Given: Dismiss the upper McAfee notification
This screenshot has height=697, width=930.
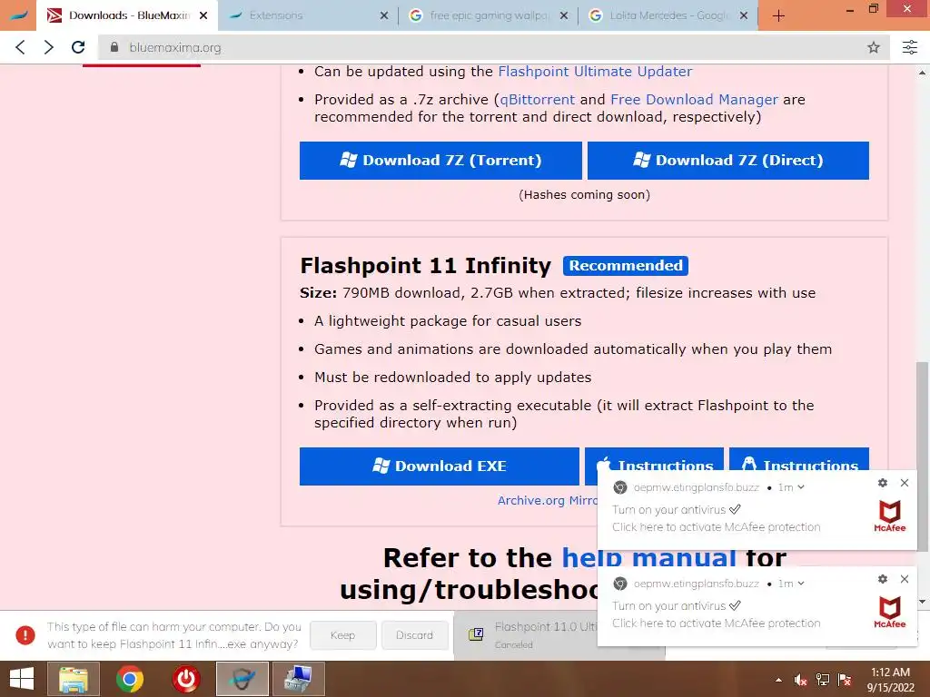Looking at the screenshot, I should coord(905,483).
